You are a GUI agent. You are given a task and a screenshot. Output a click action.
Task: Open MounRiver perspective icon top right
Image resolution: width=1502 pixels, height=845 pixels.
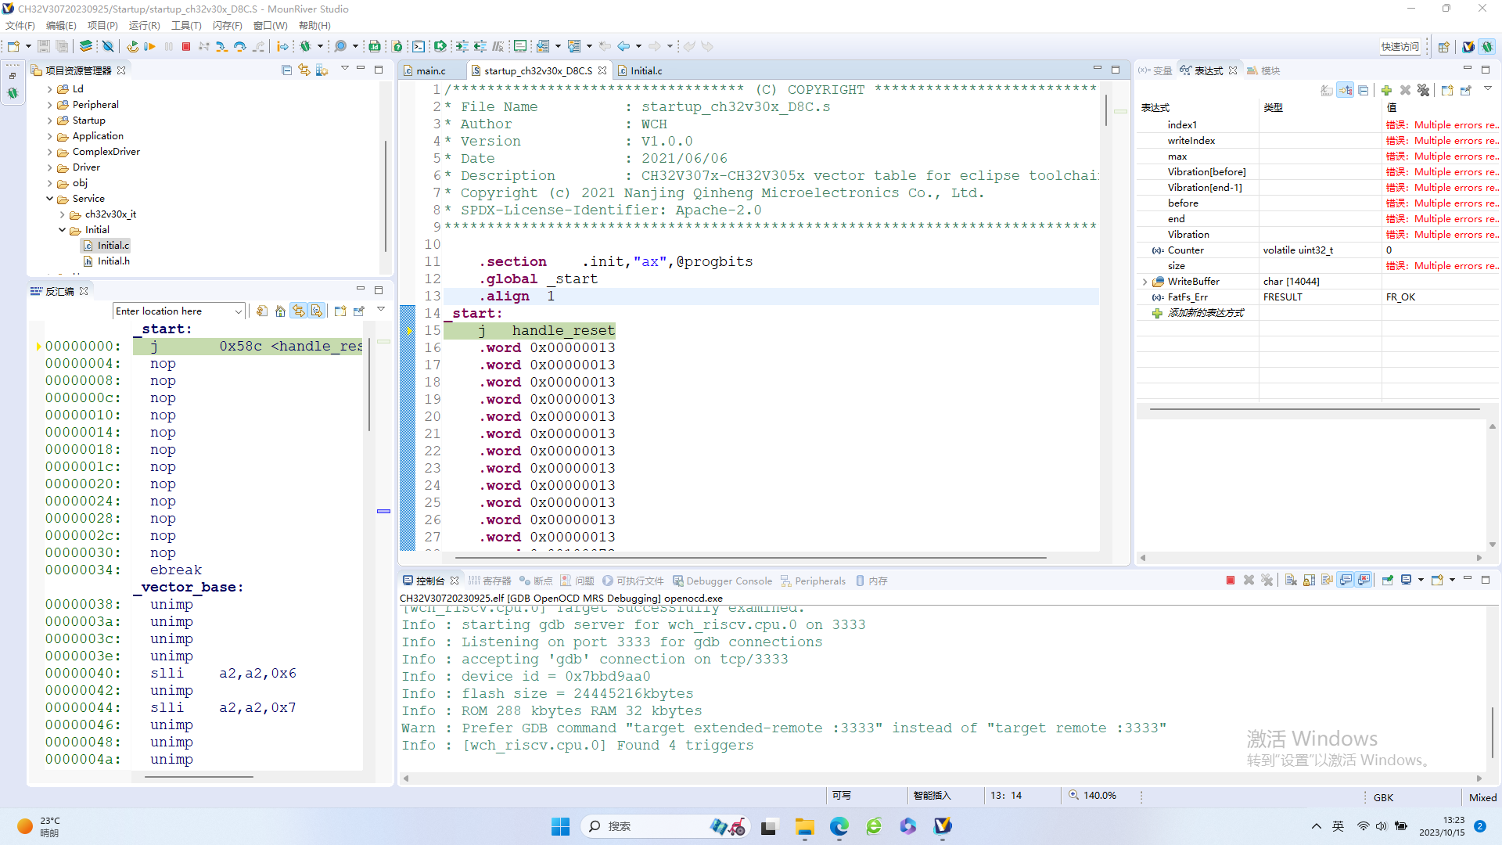(1468, 46)
